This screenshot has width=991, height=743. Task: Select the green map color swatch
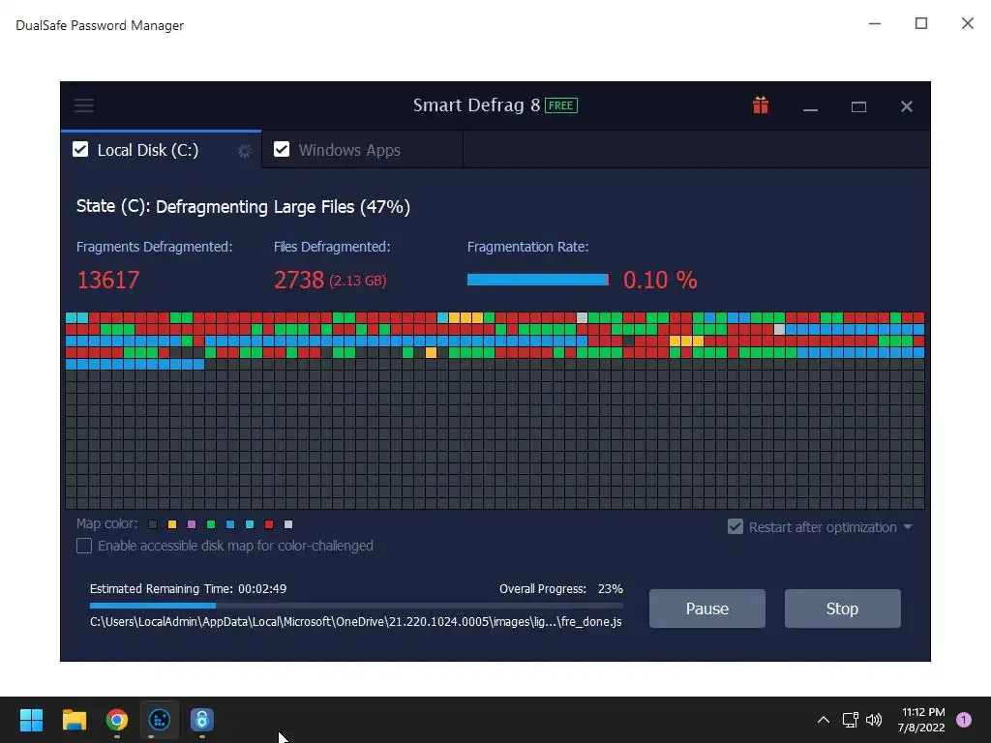[211, 524]
